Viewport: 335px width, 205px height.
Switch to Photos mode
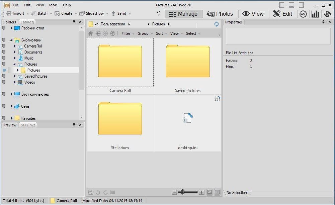click(x=220, y=14)
